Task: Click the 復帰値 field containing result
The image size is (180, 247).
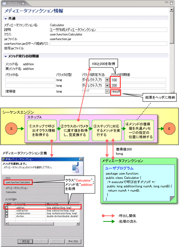Action: coord(138,91)
